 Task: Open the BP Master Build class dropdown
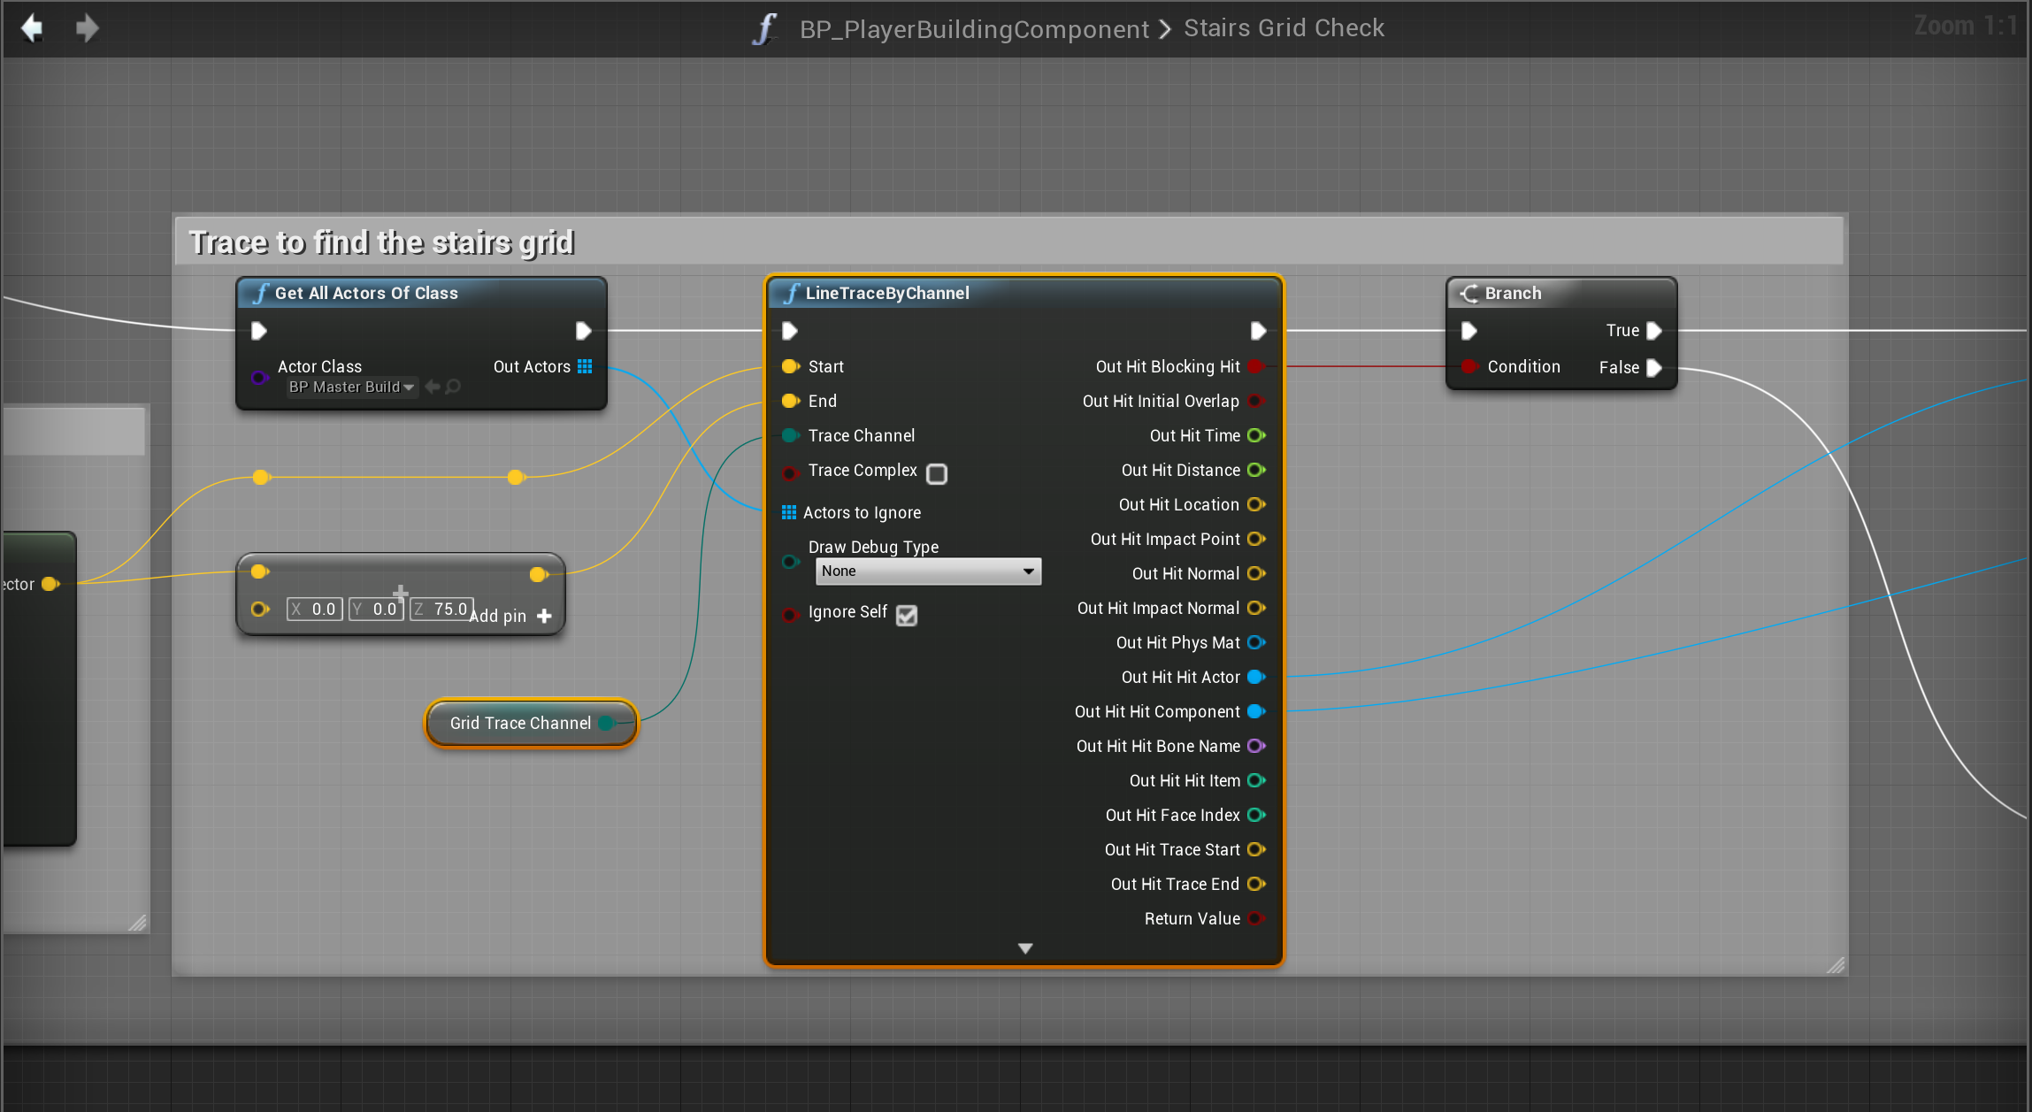[x=352, y=387]
